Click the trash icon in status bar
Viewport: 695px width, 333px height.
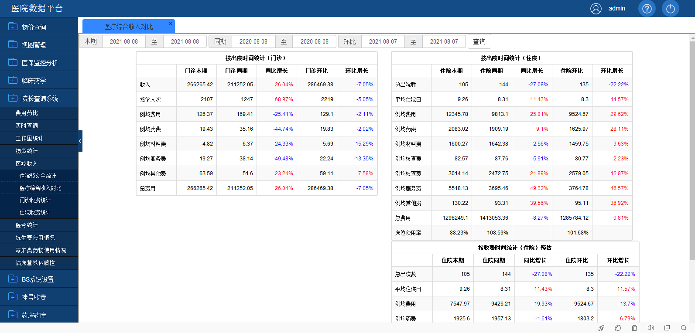[634, 328]
